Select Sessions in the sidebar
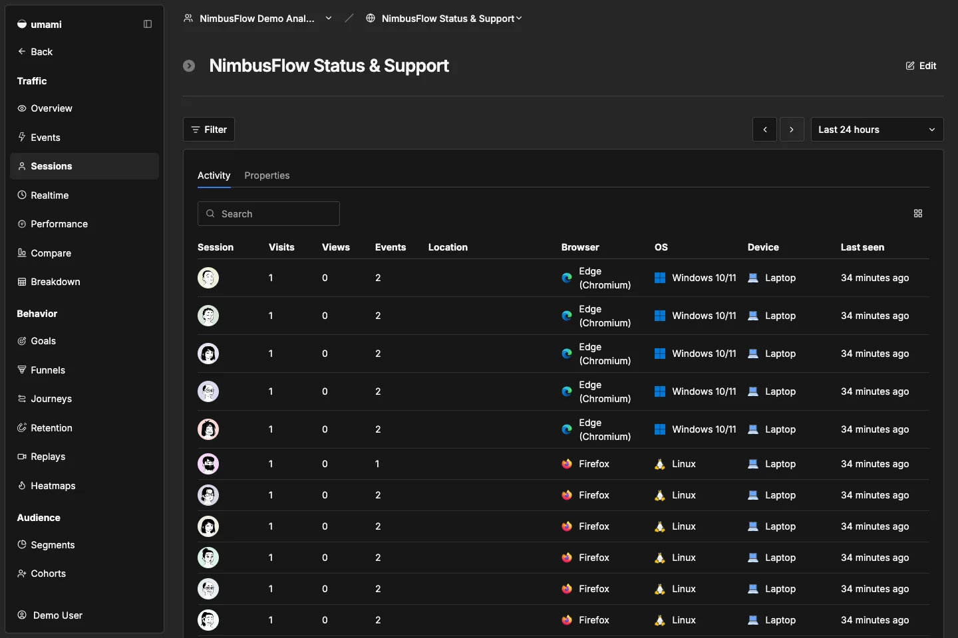Image resolution: width=958 pixels, height=638 pixels. pyautogui.click(x=84, y=166)
